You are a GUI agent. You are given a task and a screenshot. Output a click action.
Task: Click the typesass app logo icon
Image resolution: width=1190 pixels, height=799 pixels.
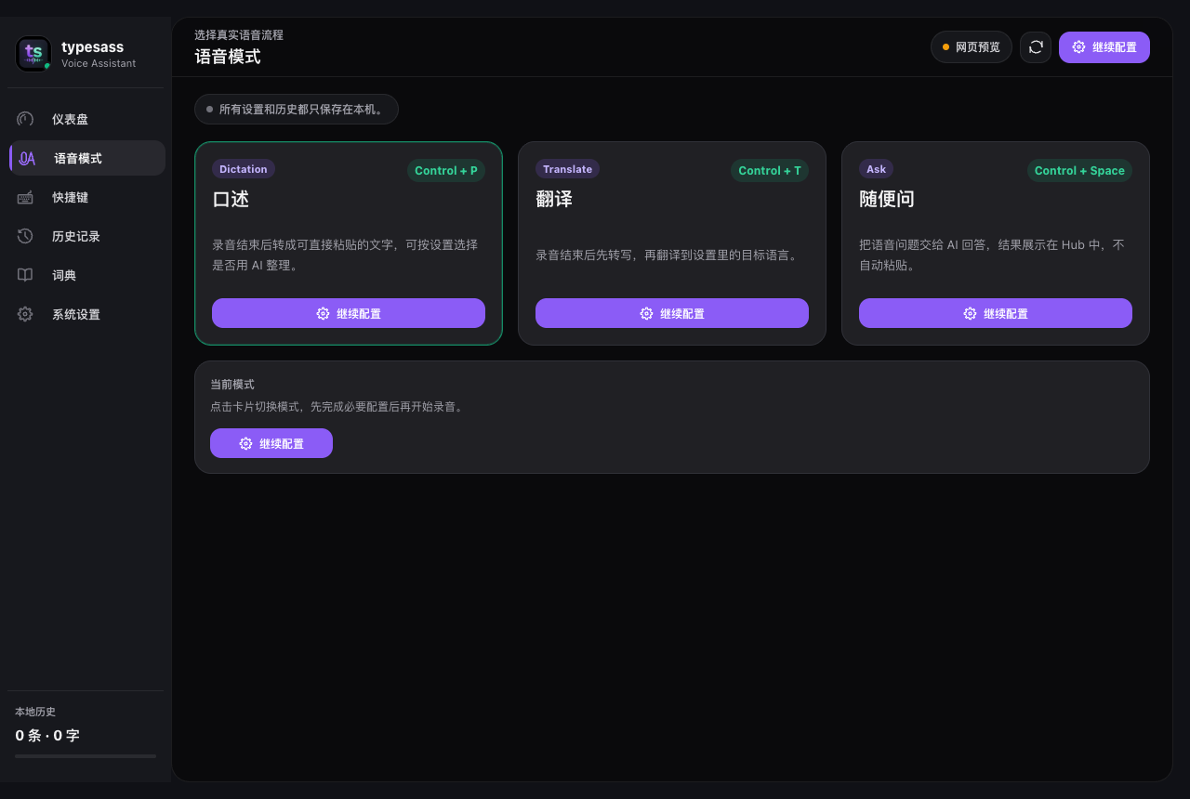tap(33, 54)
